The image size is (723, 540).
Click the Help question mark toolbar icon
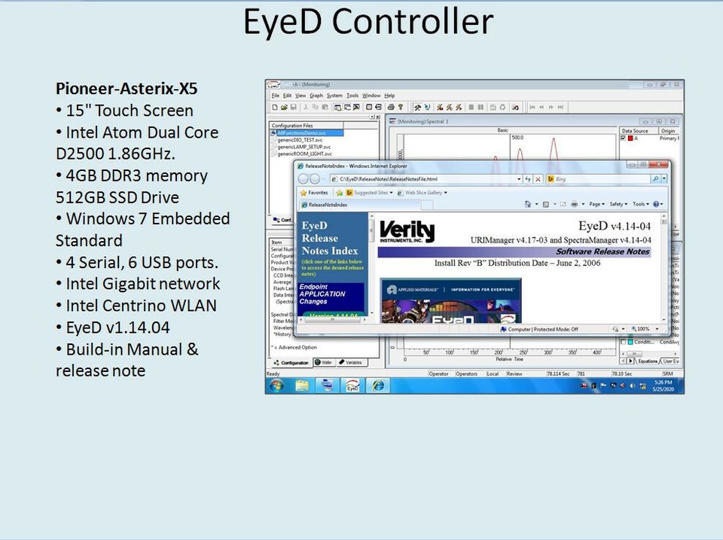click(401, 106)
